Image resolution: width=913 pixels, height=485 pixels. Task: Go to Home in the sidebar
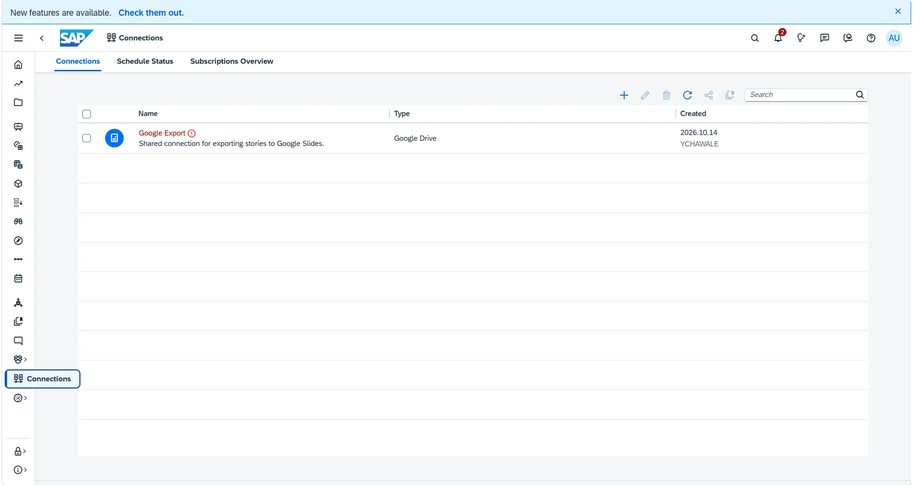click(x=19, y=65)
